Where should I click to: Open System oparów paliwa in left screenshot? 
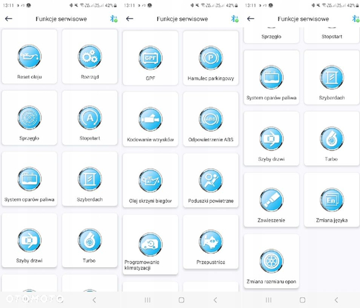point(29,179)
